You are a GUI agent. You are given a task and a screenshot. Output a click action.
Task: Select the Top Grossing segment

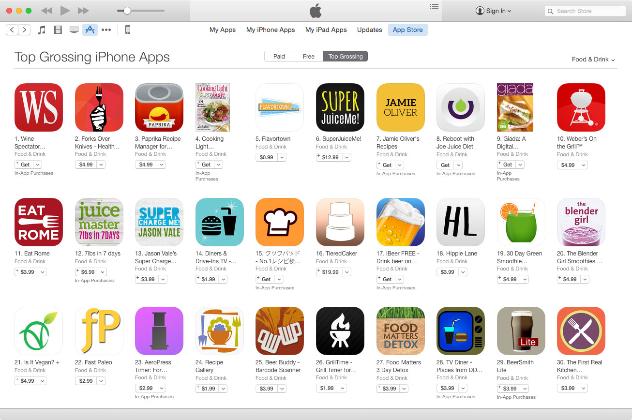[x=346, y=56]
